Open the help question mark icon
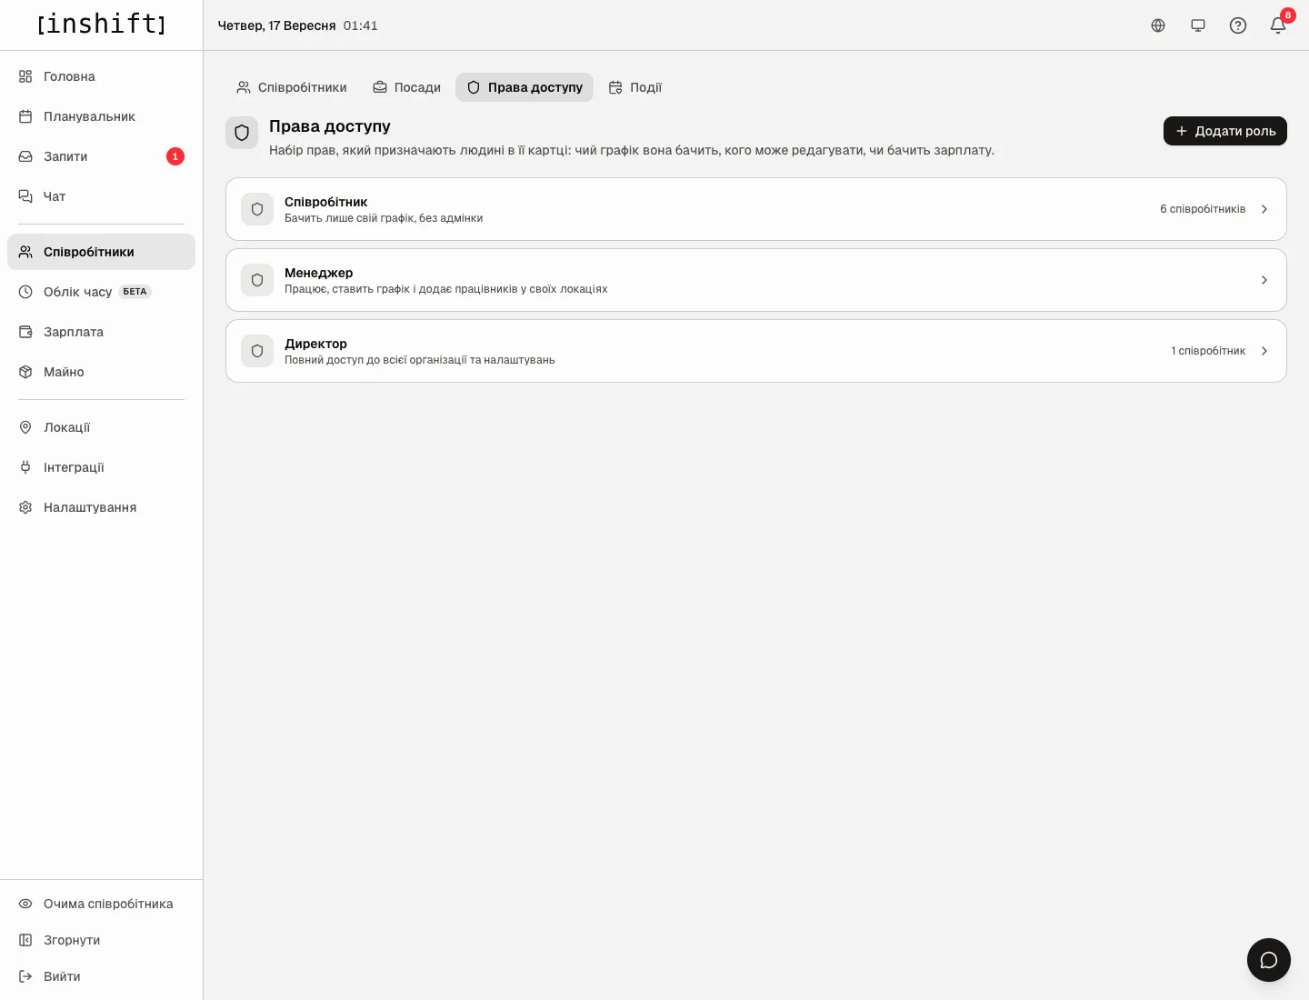Image resolution: width=1309 pixels, height=1000 pixels. (x=1238, y=25)
